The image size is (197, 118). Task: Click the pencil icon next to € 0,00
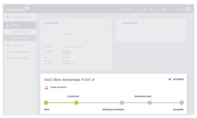point(93,80)
